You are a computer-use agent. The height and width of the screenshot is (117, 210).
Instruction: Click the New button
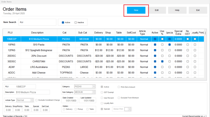click(136, 10)
